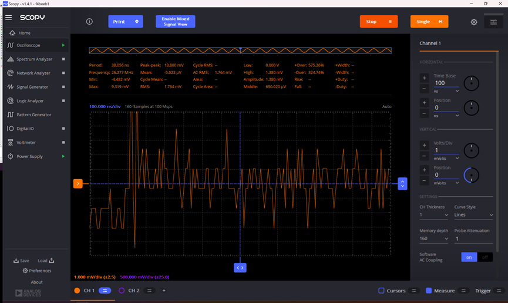Toggle the Power Supply run indicator

click(x=63, y=157)
